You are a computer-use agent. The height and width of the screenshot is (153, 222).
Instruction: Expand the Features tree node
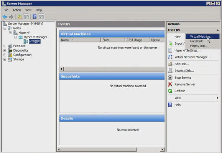(x=5, y=46)
